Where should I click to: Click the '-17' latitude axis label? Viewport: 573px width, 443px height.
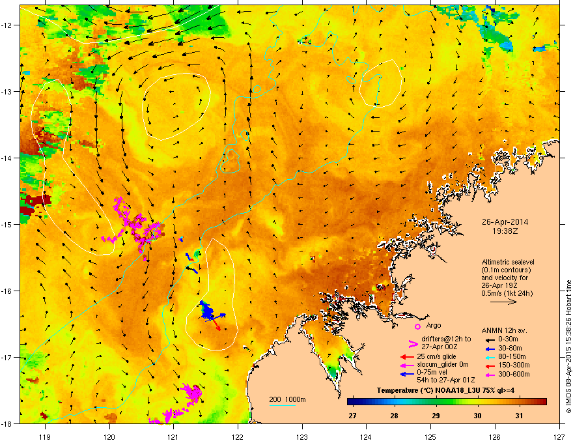click(x=7, y=357)
